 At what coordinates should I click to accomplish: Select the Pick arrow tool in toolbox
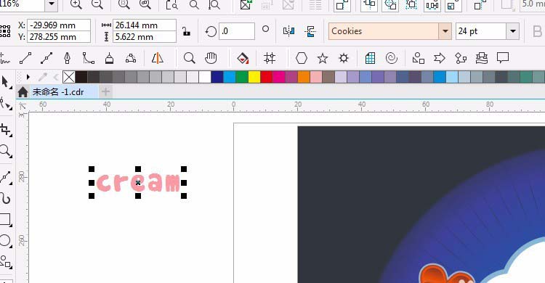pyautogui.click(x=5, y=82)
